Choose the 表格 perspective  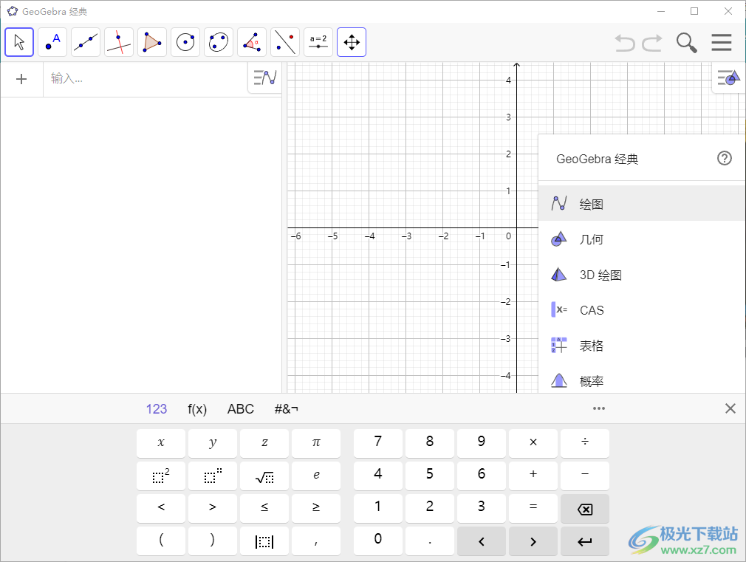pyautogui.click(x=642, y=346)
